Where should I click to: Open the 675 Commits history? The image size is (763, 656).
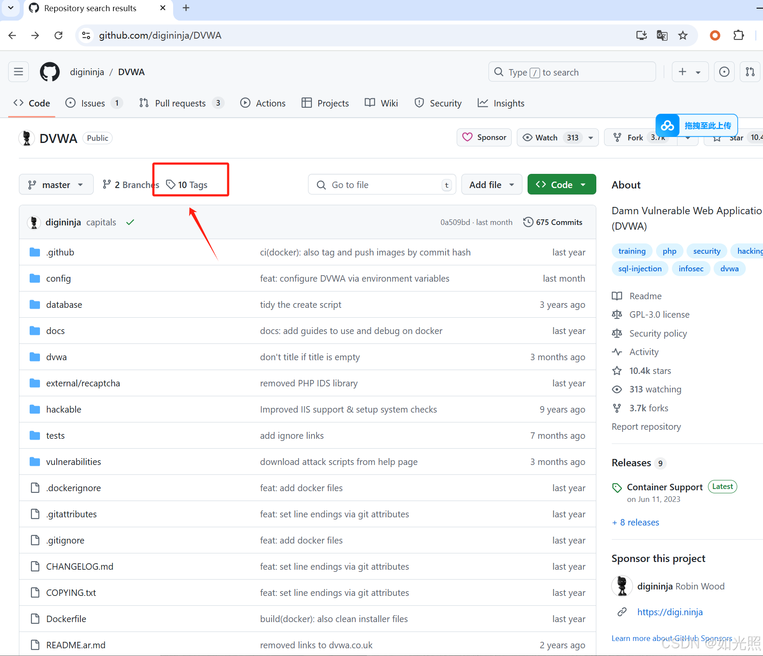click(553, 222)
